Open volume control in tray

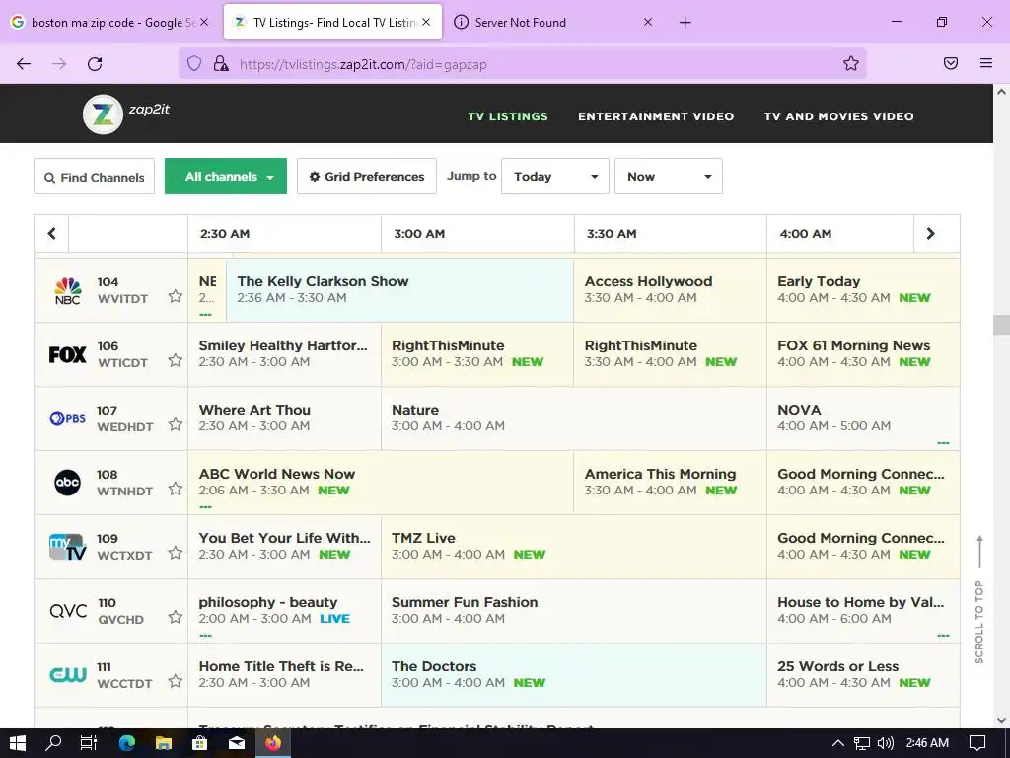click(886, 743)
